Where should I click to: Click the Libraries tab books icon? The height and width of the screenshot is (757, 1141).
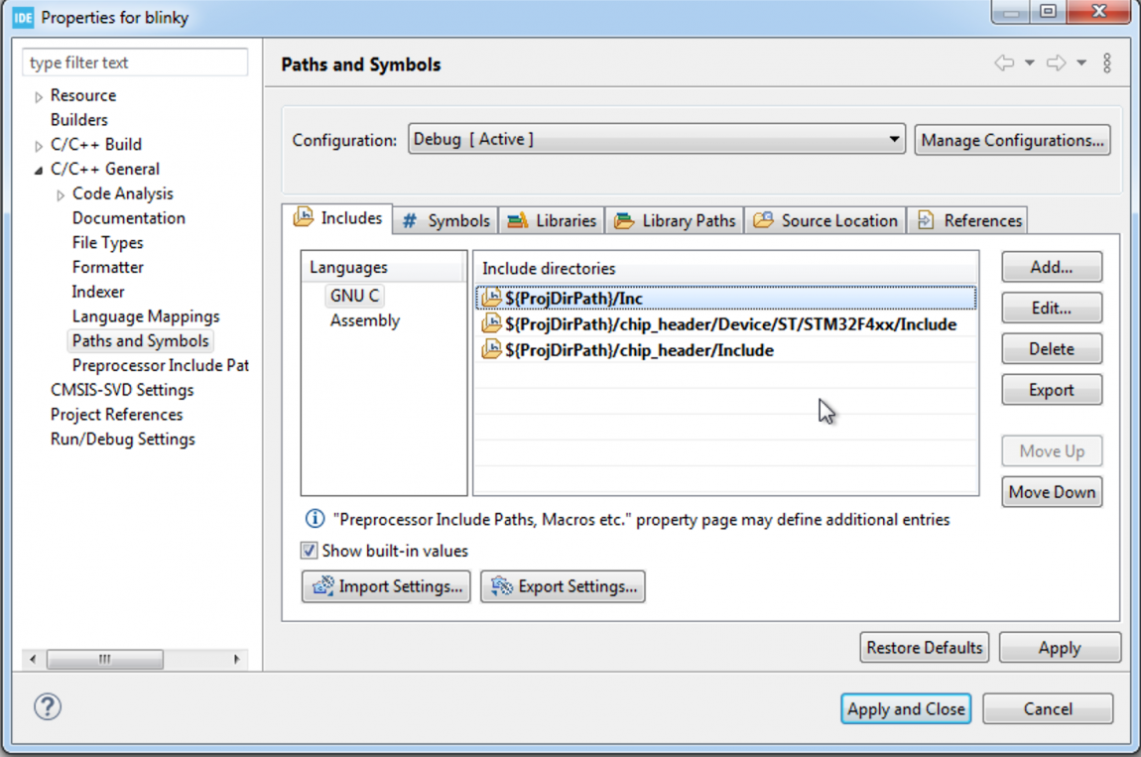tap(517, 220)
